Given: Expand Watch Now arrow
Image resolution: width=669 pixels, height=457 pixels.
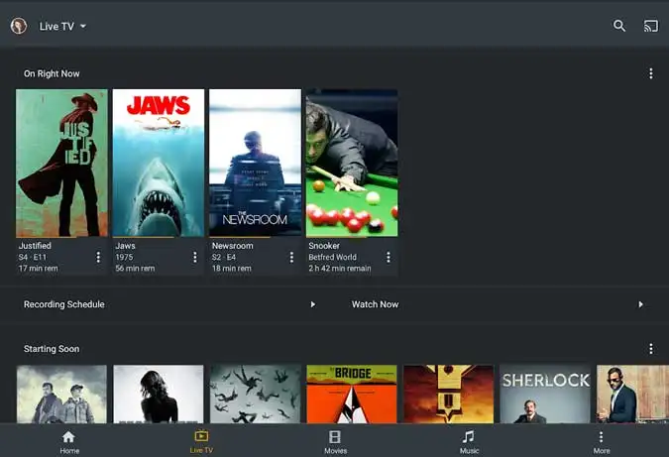Looking at the screenshot, I should (x=640, y=304).
